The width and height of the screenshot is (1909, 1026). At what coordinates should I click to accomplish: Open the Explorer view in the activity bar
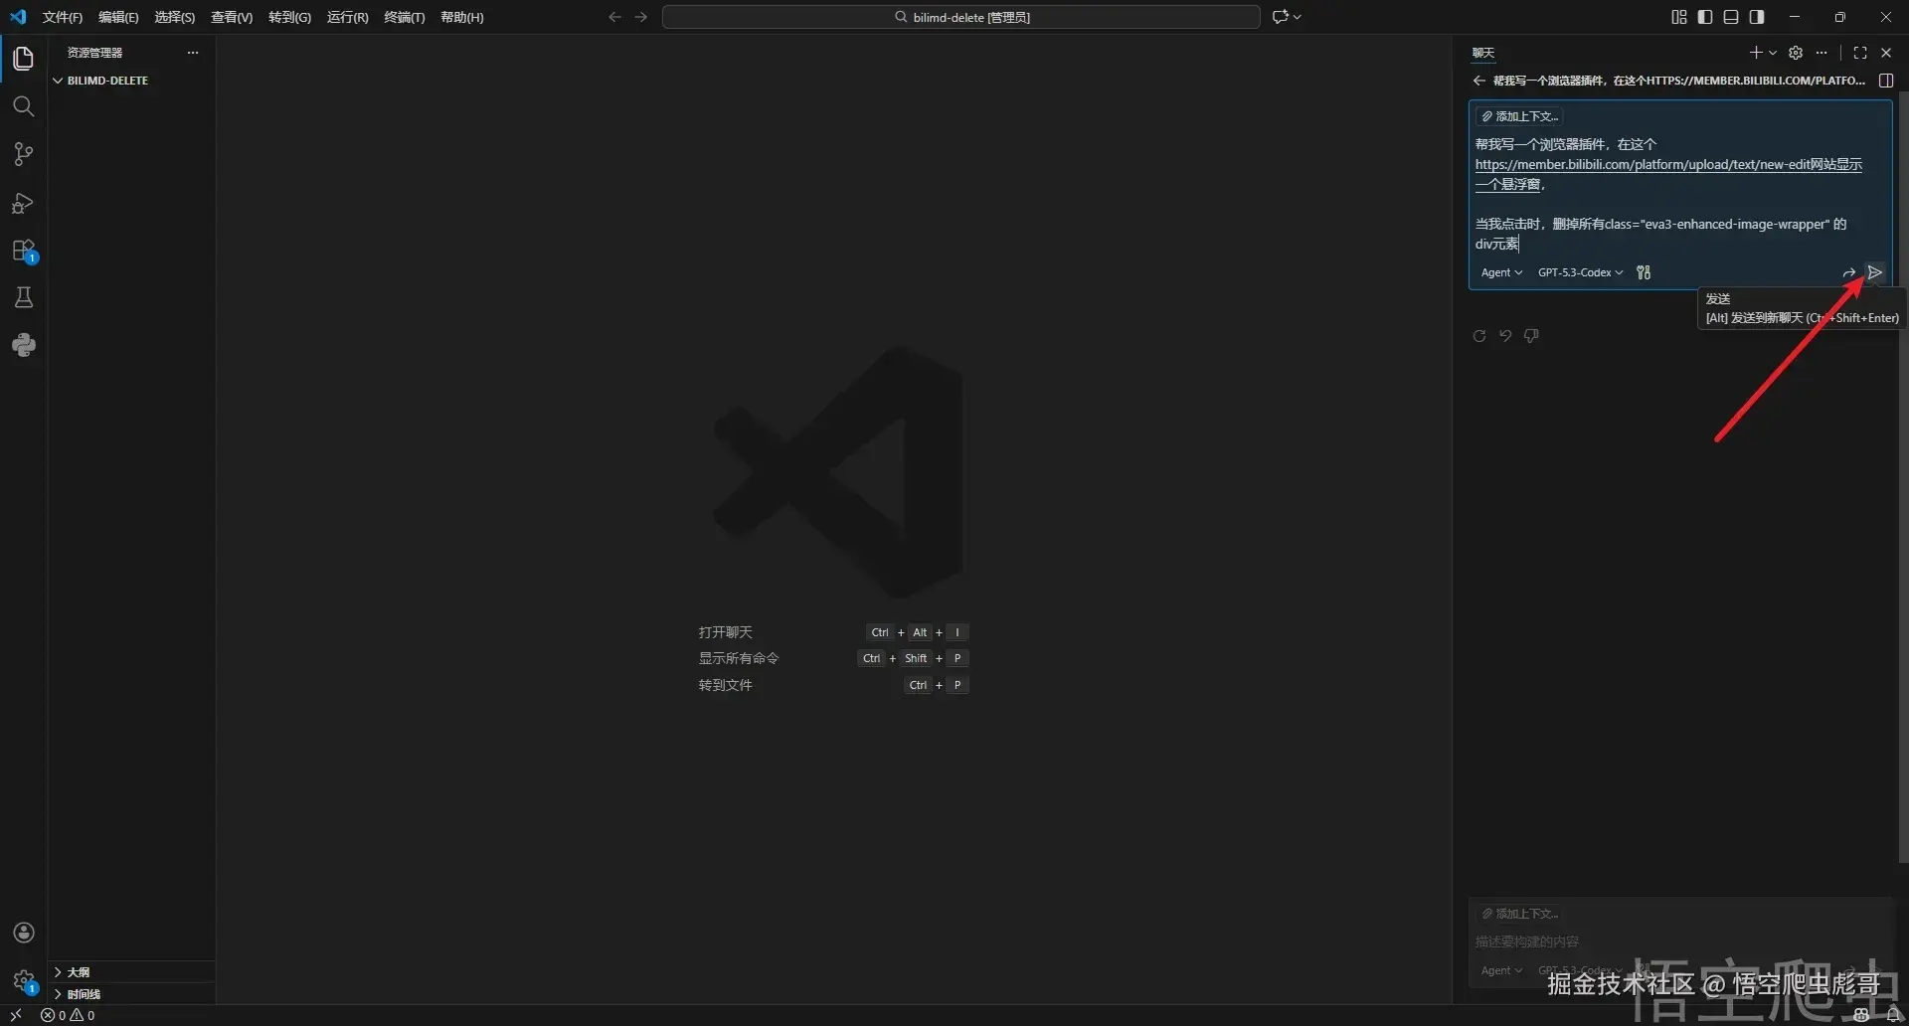click(24, 59)
